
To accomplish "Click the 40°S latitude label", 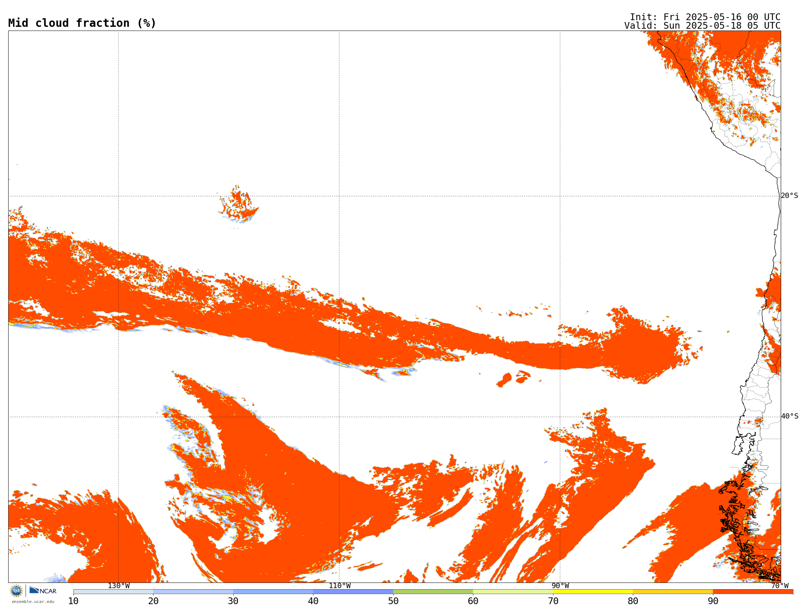I will tap(790, 416).
